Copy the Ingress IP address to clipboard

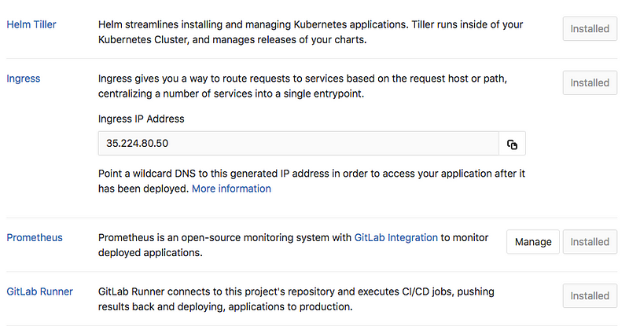pos(512,144)
